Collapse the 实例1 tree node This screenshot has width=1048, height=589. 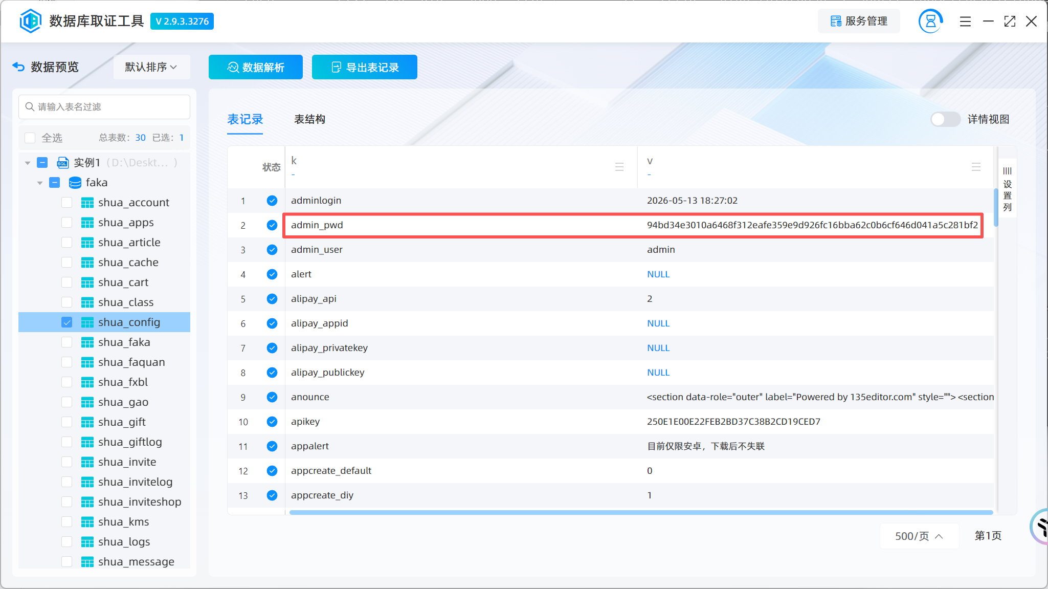tap(28, 163)
